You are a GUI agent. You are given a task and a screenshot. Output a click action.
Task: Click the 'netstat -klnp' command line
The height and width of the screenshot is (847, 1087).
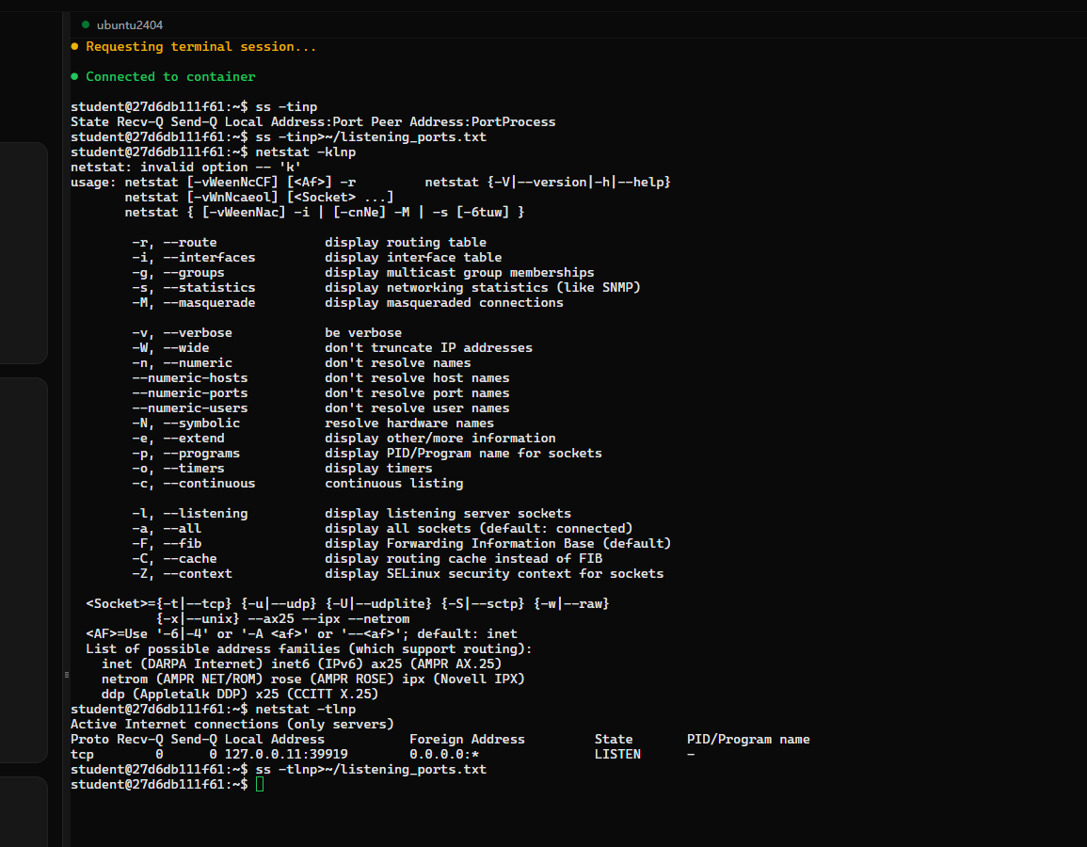pos(213,152)
